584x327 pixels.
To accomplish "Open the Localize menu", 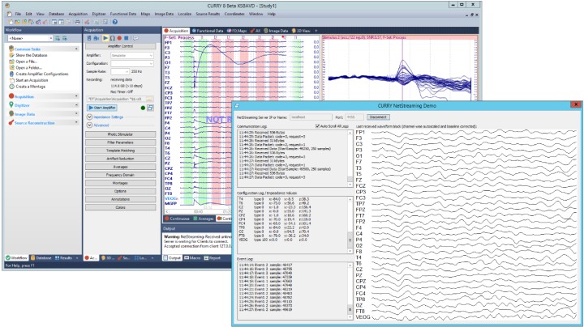I will [184, 14].
